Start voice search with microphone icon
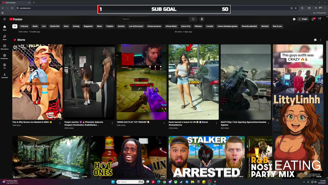The image size is (328, 185). coord(202,19)
